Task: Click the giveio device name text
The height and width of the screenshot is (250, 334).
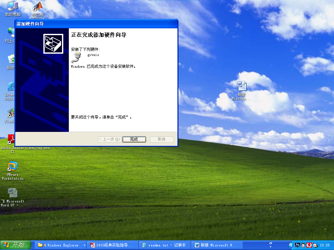Action: point(93,55)
